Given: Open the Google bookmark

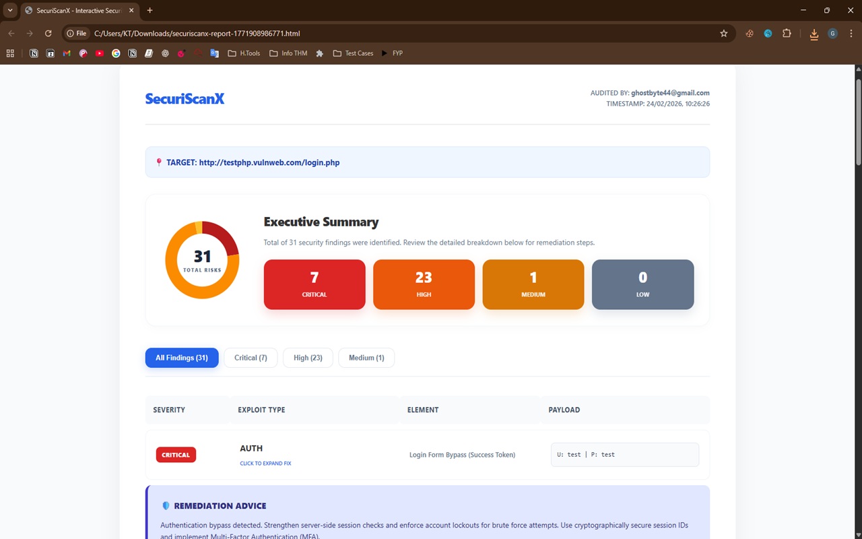Looking at the screenshot, I should pos(116,53).
